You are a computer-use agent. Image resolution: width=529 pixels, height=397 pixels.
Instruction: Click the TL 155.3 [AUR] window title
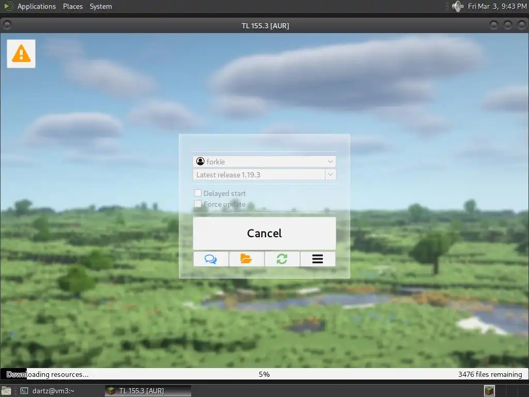click(265, 26)
